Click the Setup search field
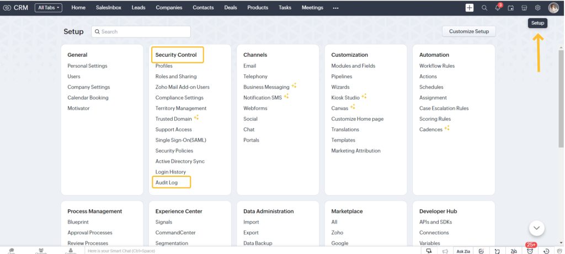Image resolution: width=565 pixels, height=254 pixels. pos(141,31)
